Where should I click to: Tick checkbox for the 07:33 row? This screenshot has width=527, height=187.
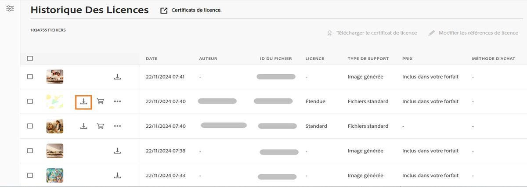pyautogui.click(x=30, y=175)
